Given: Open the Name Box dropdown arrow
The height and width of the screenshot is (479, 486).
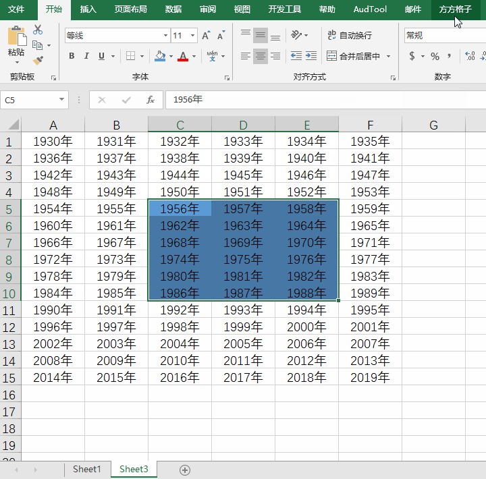Looking at the screenshot, I should pyautogui.click(x=61, y=99).
